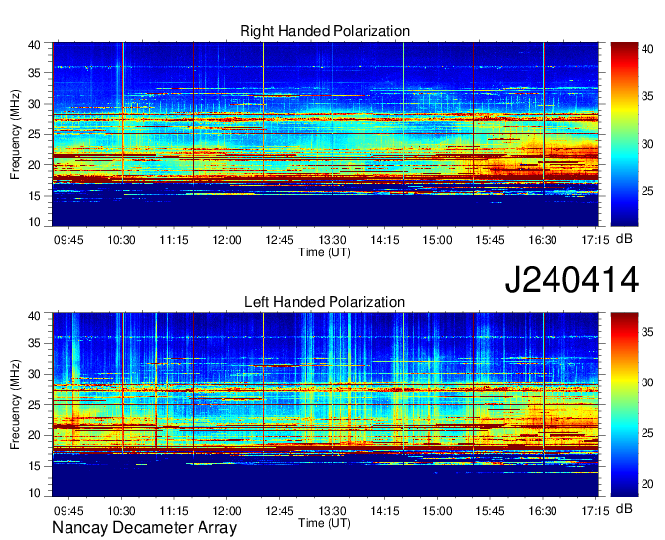Click '17:15' time tick on Left Handed plot
Viewport: 665px width, 540px height.
click(595, 511)
